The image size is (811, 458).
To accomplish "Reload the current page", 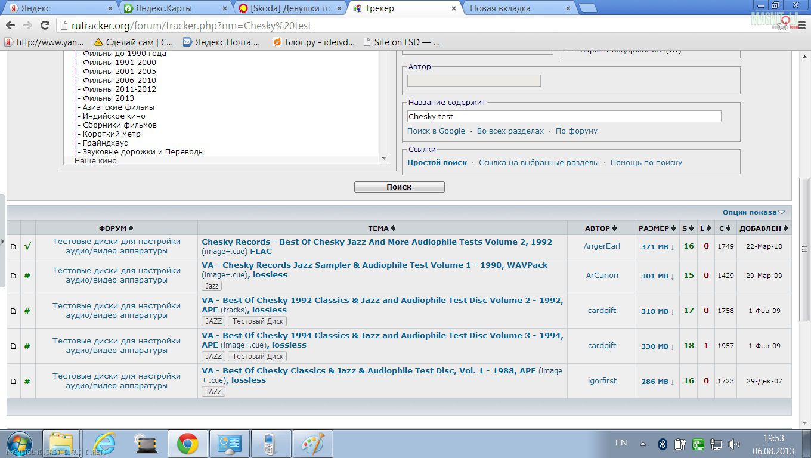I will pyautogui.click(x=45, y=26).
